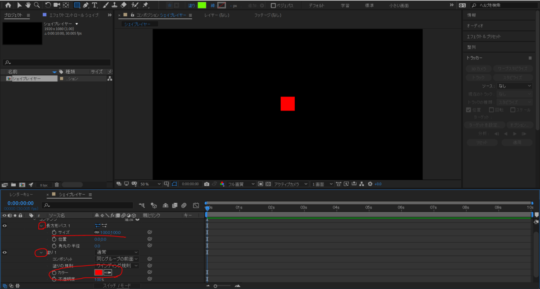Open the 同じグループの前面 composite dropdown
This screenshot has width=540, height=289.
(x=117, y=259)
